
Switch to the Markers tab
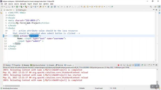click(7, 65)
